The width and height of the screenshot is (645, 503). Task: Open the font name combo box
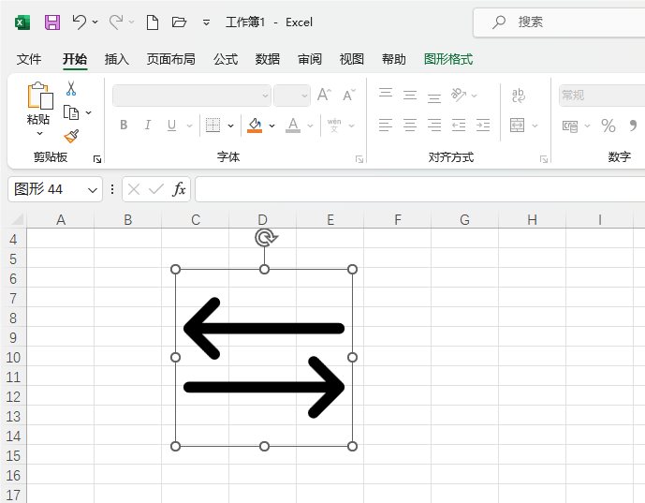[192, 96]
